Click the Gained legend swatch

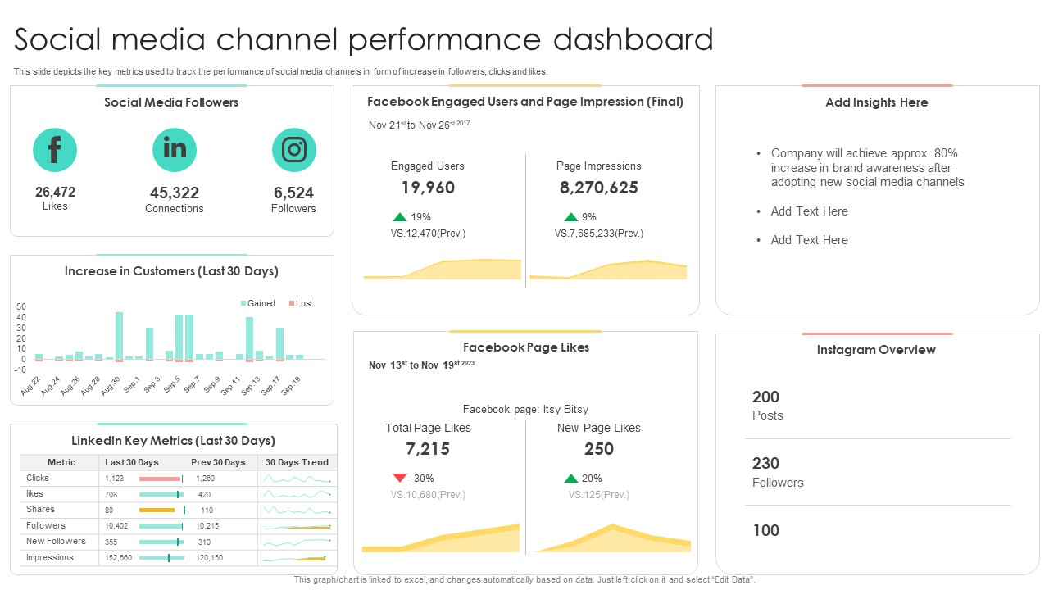[243, 303]
